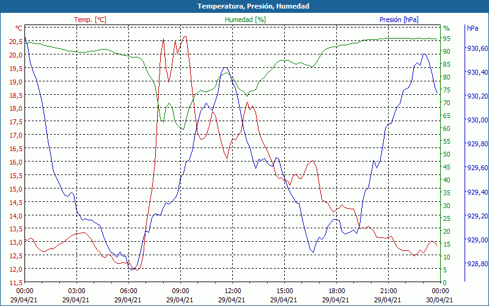Click the green 0 humidity axis value
This screenshot has height=306, width=489.
click(x=445, y=283)
